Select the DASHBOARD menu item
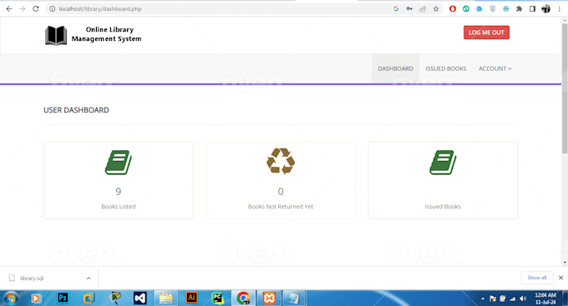 pyautogui.click(x=396, y=68)
